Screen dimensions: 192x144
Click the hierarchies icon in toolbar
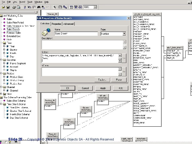coord(65,7)
